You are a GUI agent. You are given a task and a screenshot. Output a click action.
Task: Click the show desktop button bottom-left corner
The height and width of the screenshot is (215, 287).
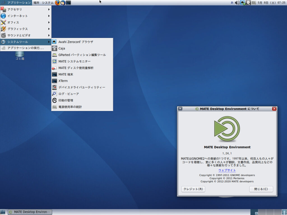click(3, 212)
